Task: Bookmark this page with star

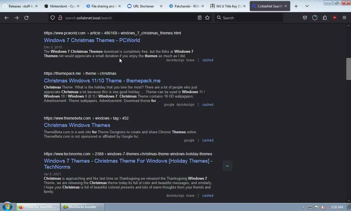Action: click(207, 18)
